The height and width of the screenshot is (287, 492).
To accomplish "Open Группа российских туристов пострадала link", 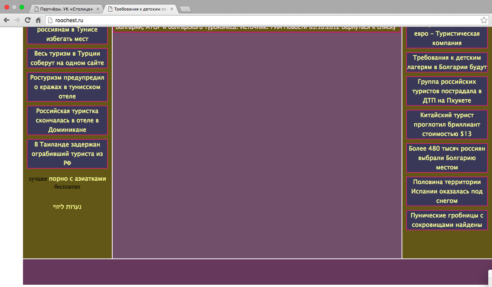I will [447, 91].
